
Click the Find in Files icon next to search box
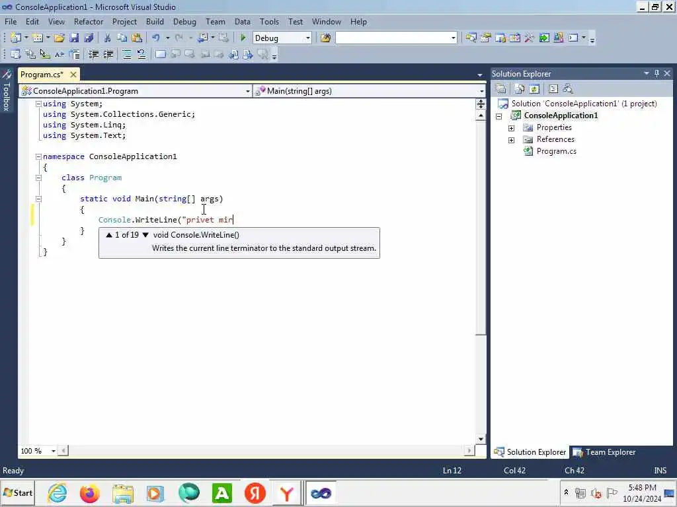click(325, 38)
